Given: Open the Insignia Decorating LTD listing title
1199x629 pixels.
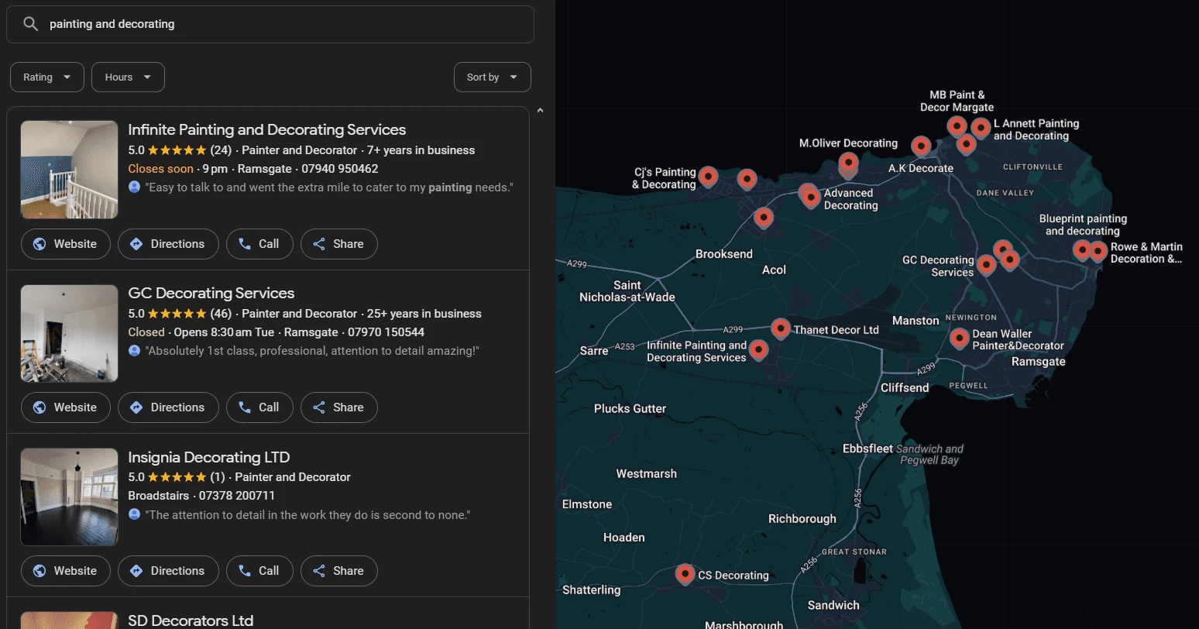Looking at the screenshot, I should [209, 457].
